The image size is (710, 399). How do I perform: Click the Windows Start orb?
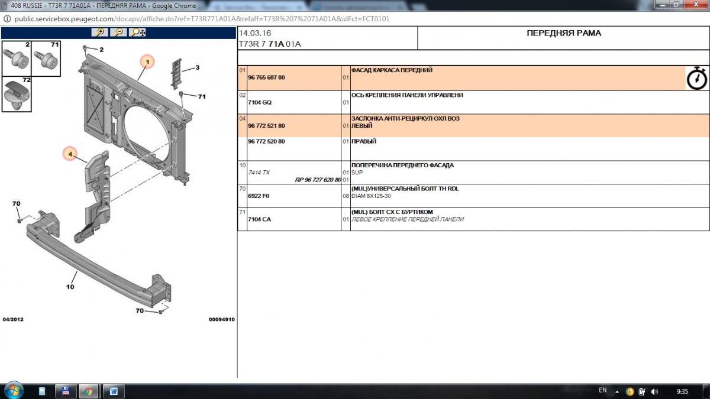pyautogui.click(x=13, y=390)
